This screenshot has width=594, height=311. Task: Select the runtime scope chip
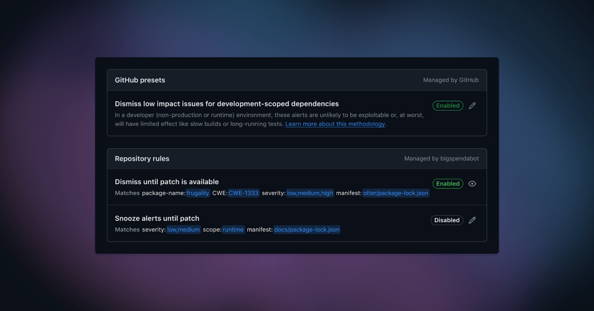(233, 229)
